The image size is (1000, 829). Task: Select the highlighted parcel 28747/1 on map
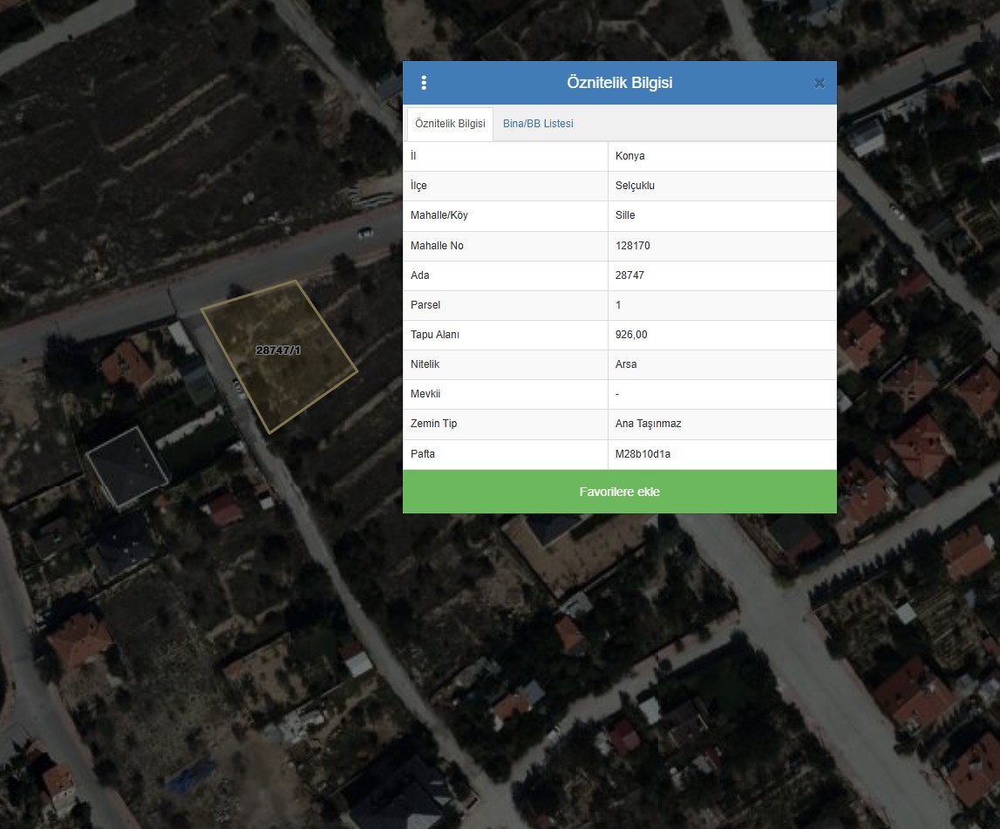(279, 356)
